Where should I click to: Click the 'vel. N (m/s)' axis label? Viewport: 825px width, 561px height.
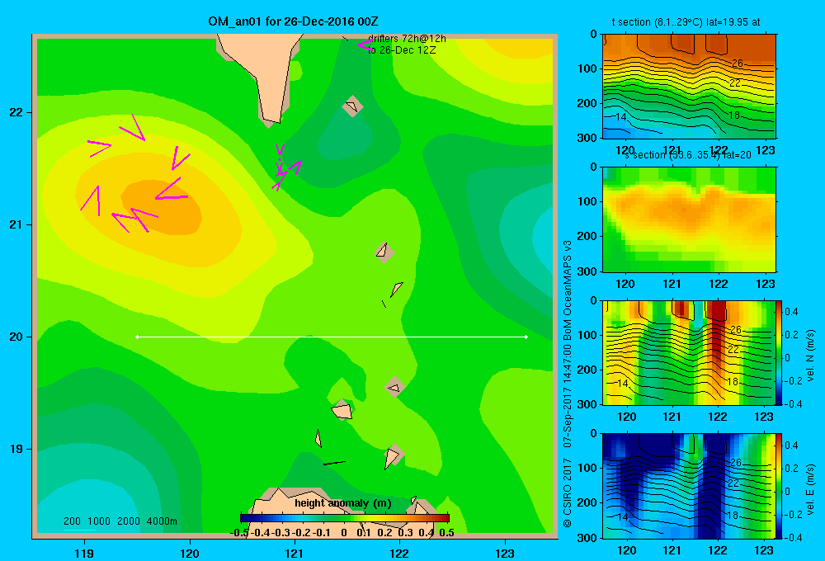(810, 356)
